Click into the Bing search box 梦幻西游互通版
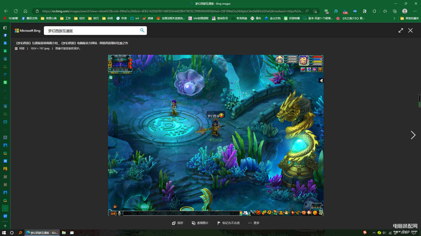 pos(91,31)
